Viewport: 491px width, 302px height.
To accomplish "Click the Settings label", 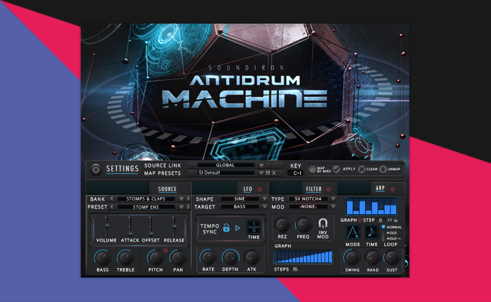I will (x=122, y=168).
